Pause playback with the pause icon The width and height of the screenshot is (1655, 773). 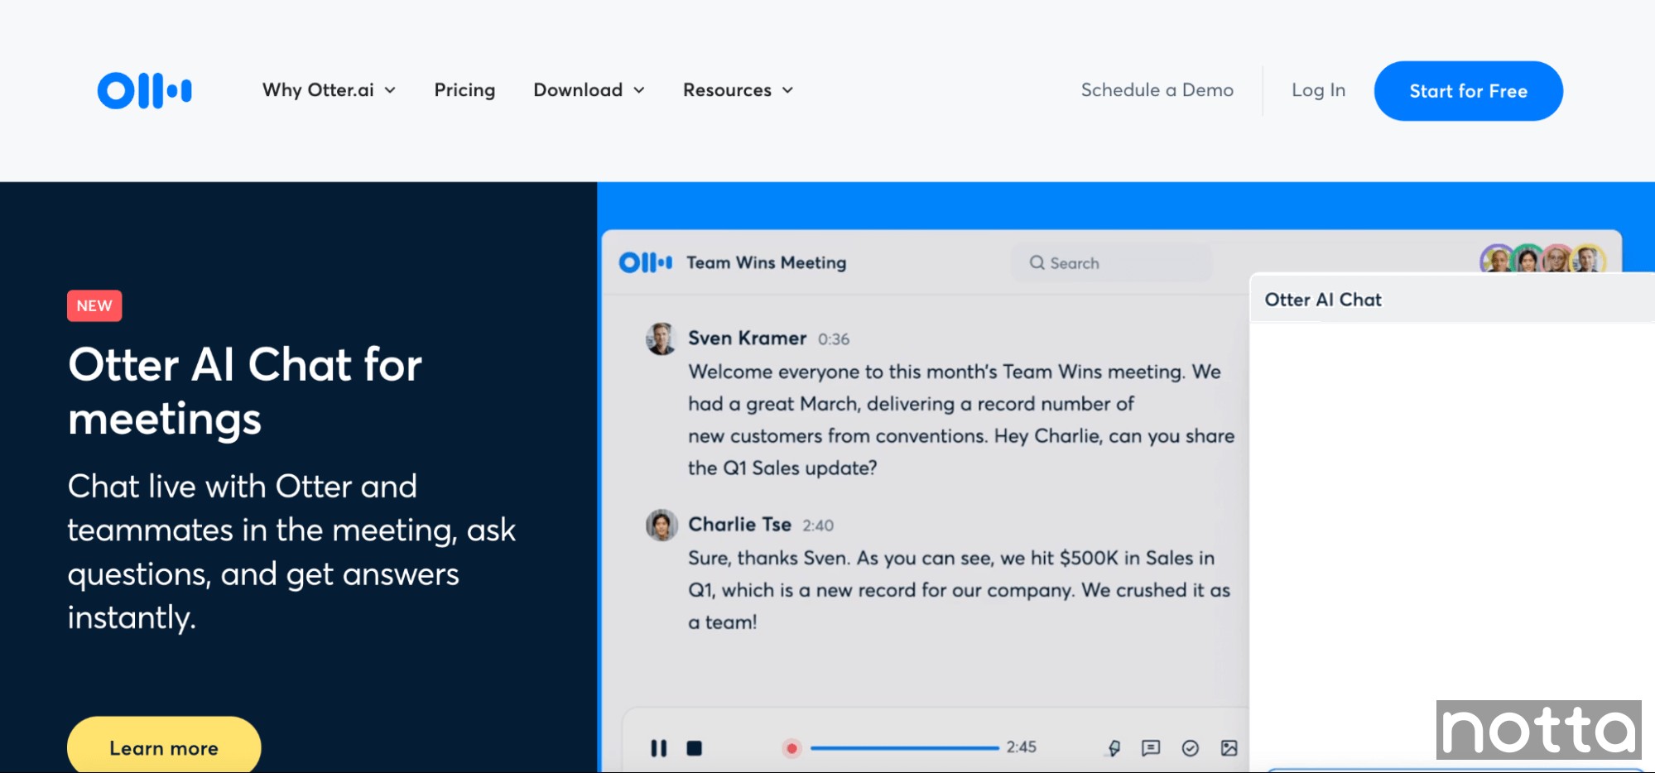click(x=658, y=748)
